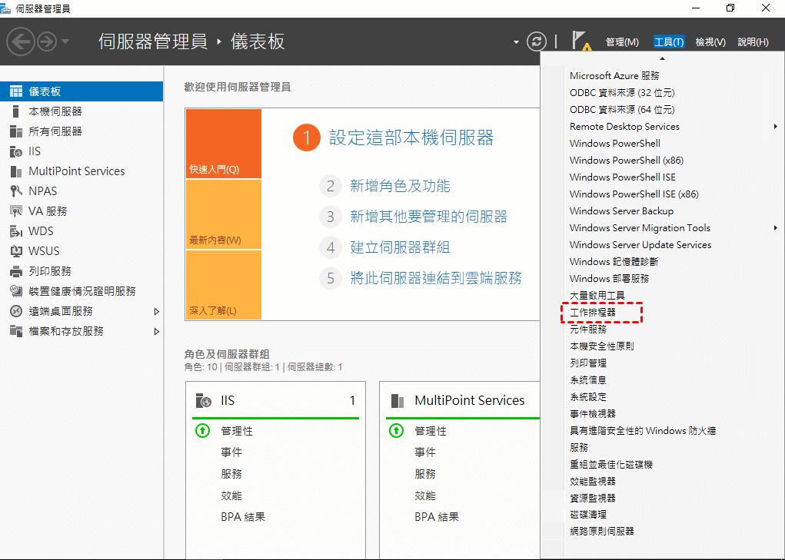Select Microsoft Azure 服務 menu entry
This screenshot has width=785, height=560.
[x=614, y=76]
